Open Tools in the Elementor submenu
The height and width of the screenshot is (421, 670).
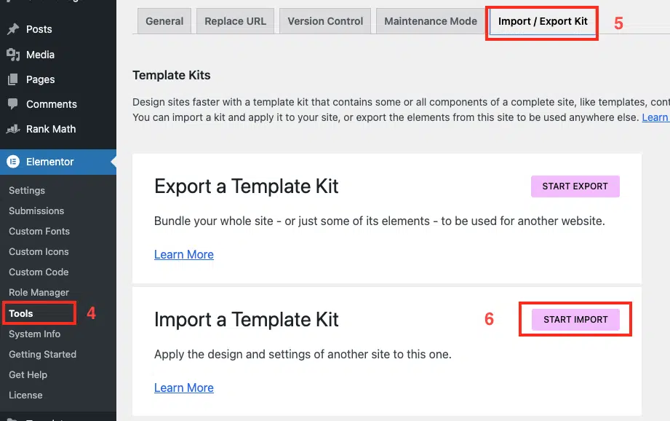[21, 313]
